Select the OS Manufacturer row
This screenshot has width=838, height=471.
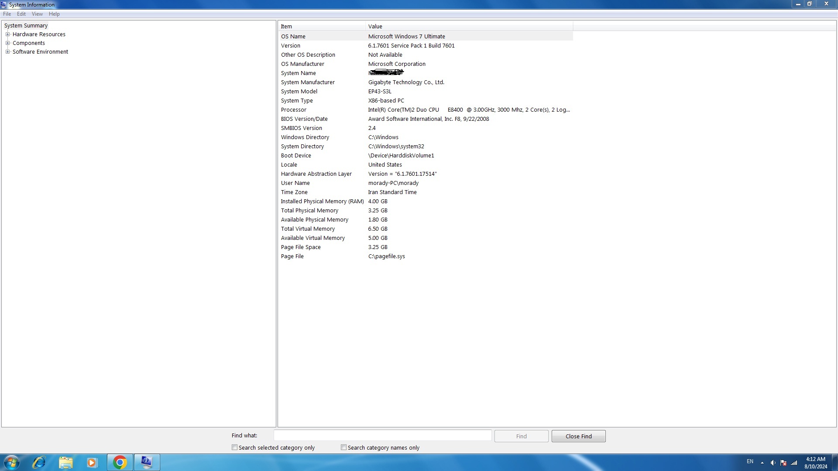[x=426, y=64]
